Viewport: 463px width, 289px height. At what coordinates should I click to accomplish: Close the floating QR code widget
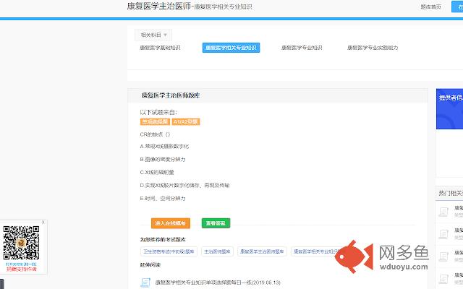[x=43, y=222]
